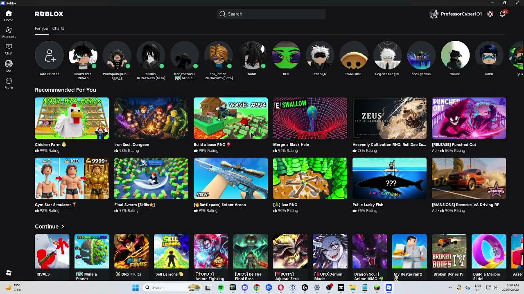This screenshot has height=294, width=524.
Task: Open ProfessorCyber101 profile avatar
Action: coord(434,14)
